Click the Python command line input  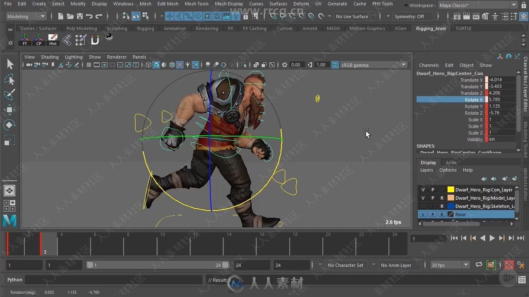(114, 280)
